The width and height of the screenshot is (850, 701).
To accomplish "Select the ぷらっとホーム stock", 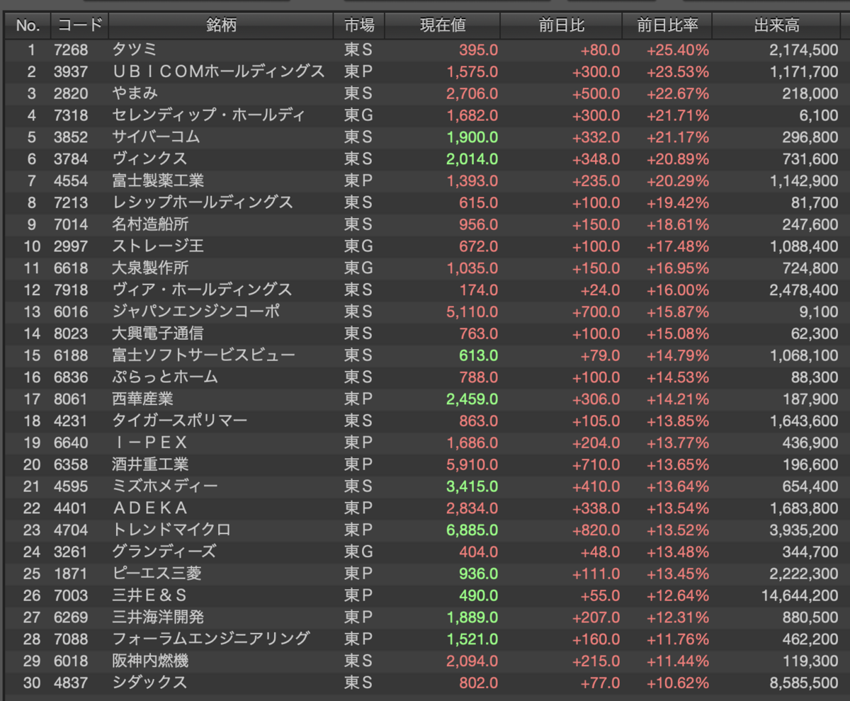I will 165,377.
